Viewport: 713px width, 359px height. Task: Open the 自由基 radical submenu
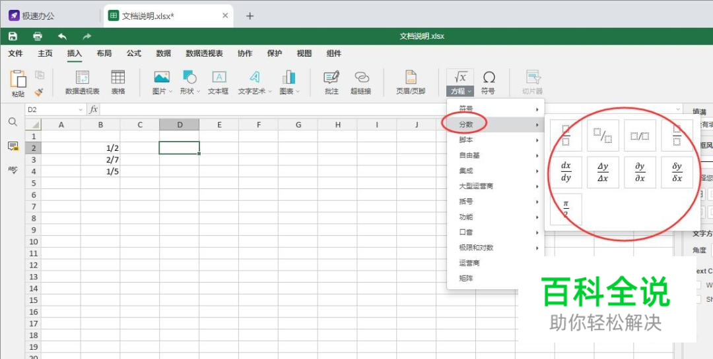click(x=495, y=155)
